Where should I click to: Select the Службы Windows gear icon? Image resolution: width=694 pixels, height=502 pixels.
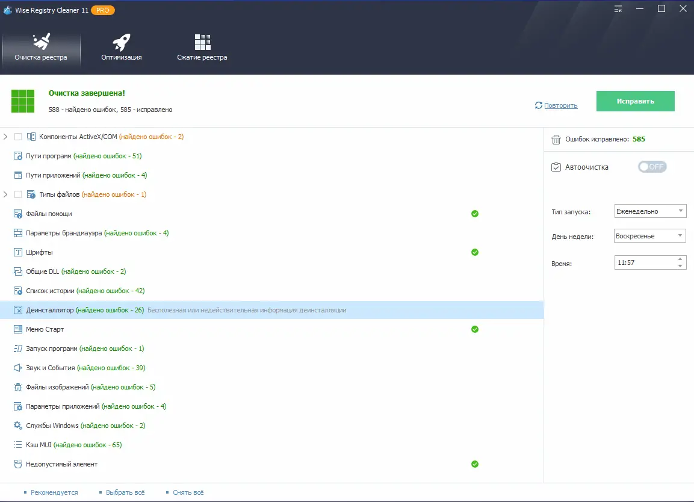(x=16, y=426)
